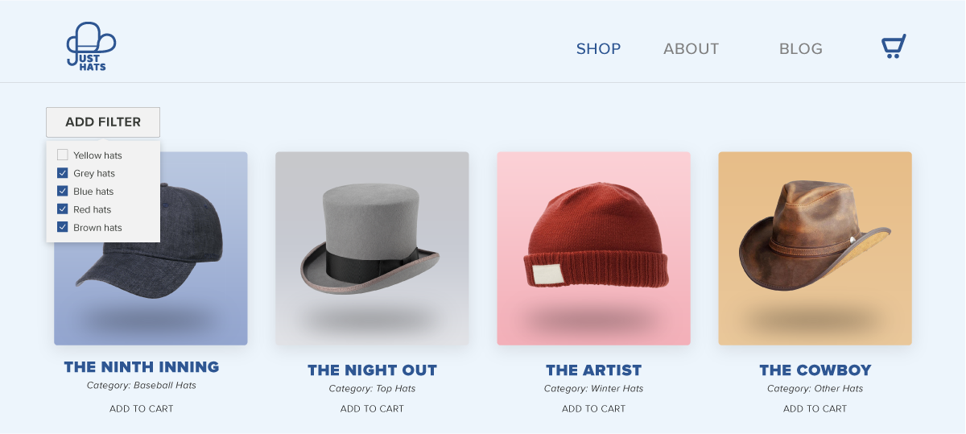Add The Ninth Inning to cart

click(142, 409)
